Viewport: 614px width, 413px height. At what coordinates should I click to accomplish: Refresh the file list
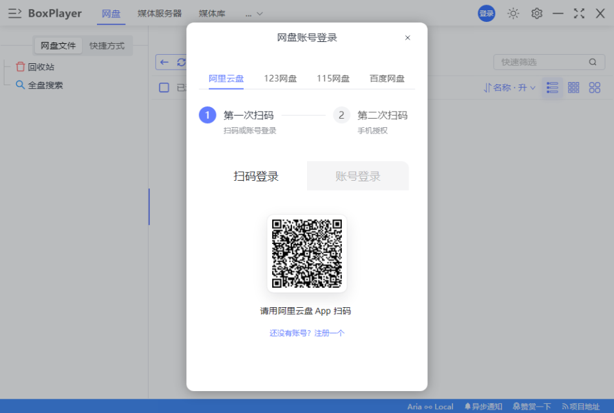point(181,62)
